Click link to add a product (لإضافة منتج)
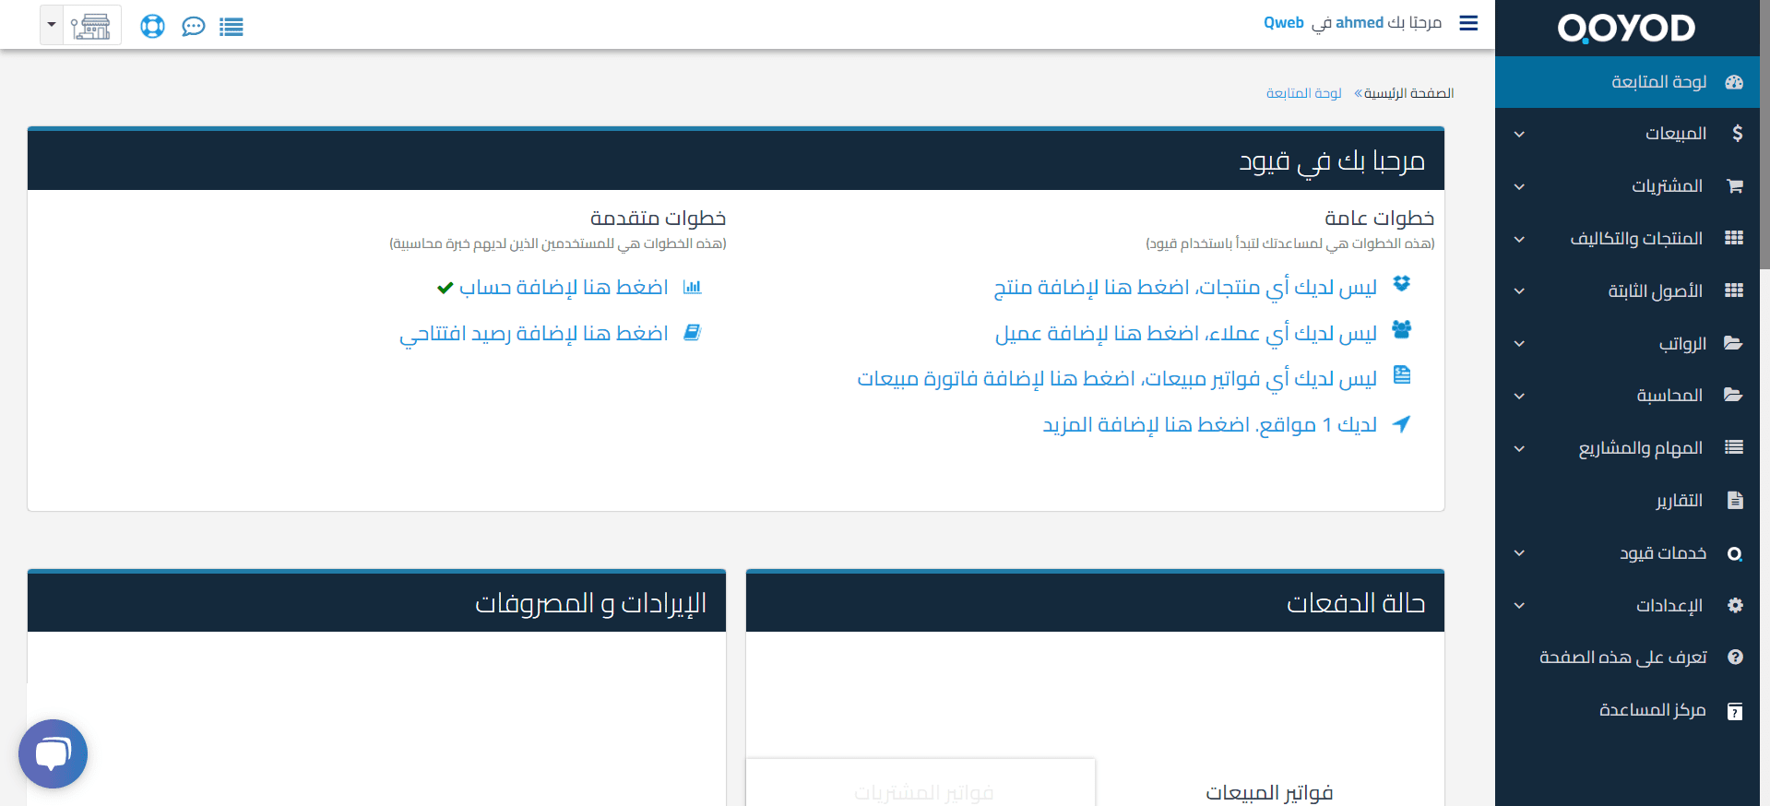This screenshot has height=806, width=1770. click(x=1185, y=288)
